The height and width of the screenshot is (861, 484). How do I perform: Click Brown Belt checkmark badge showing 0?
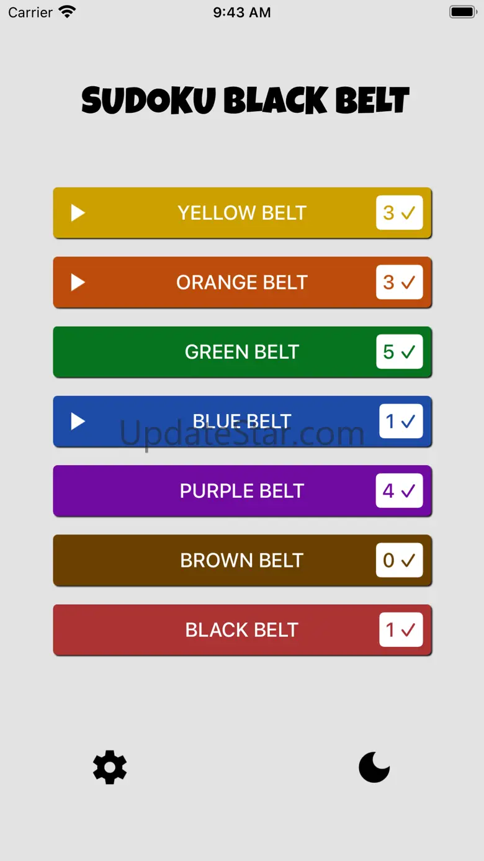[399, 561]
